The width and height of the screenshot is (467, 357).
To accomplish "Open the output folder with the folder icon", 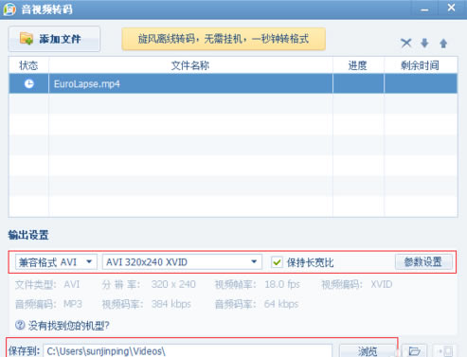I will (x=414, y=351).
